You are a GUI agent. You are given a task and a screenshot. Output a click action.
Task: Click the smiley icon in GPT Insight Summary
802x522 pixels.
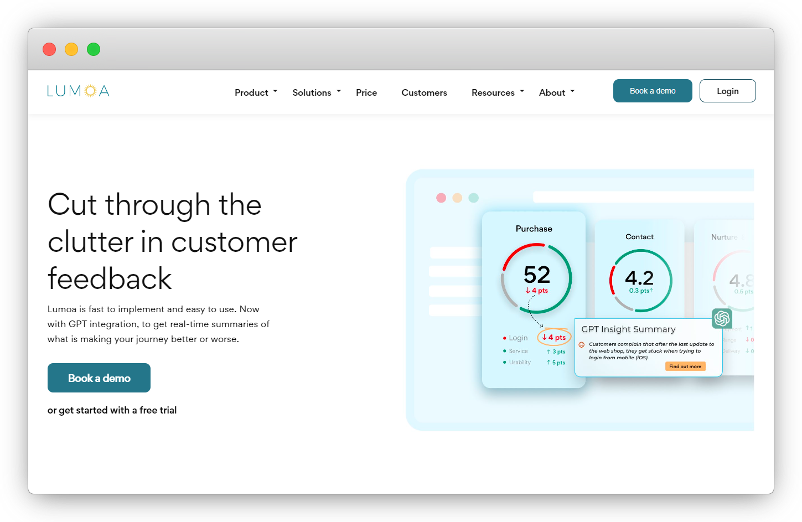click(x=582, y=344)
